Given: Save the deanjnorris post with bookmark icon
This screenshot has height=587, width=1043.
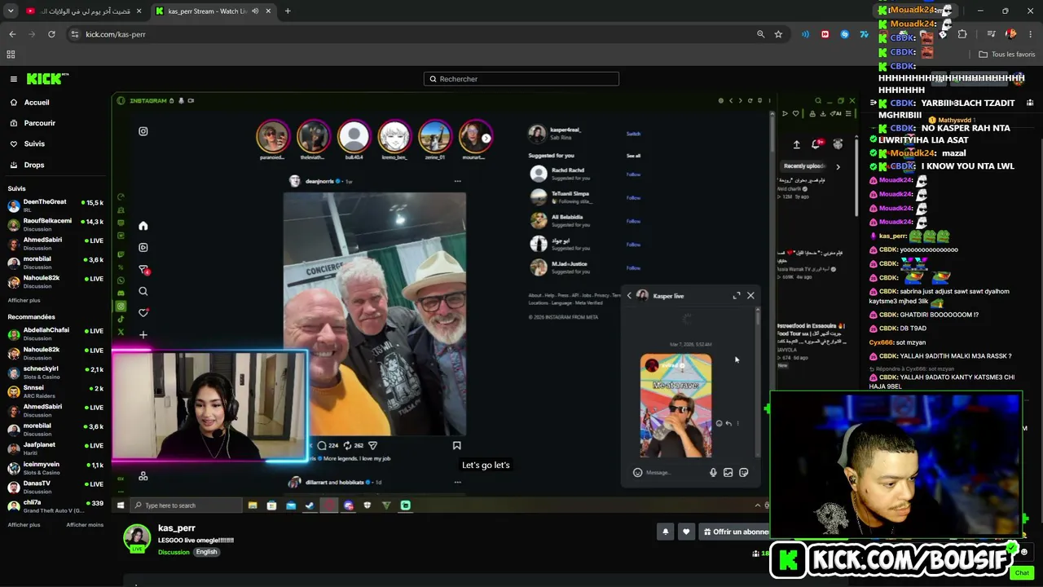Looking at the screenshot, I should (456, 446).
